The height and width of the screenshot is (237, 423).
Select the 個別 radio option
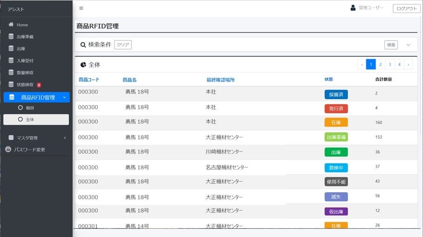coord(20,108)
